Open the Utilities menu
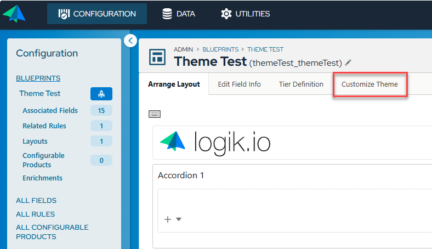432x249 pixels. (245, 14)
